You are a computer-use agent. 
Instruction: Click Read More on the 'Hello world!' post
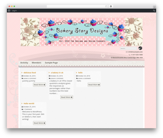[x=39, y=123]
